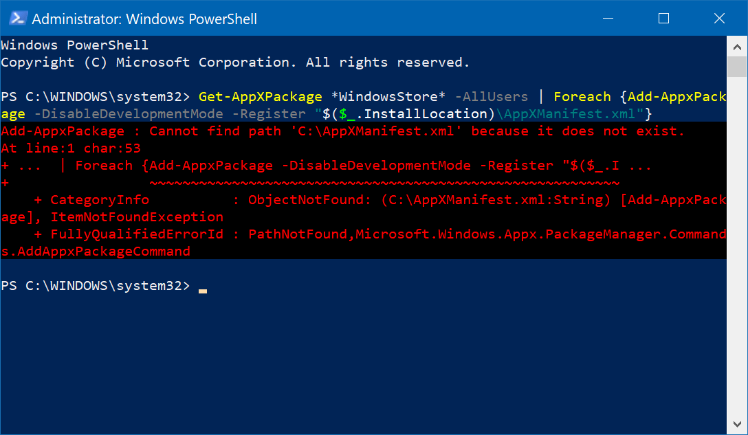Viewport: 748px width, 435px height.
Task: Select the Foreach keyword in the command
Action: pos(582,96)
